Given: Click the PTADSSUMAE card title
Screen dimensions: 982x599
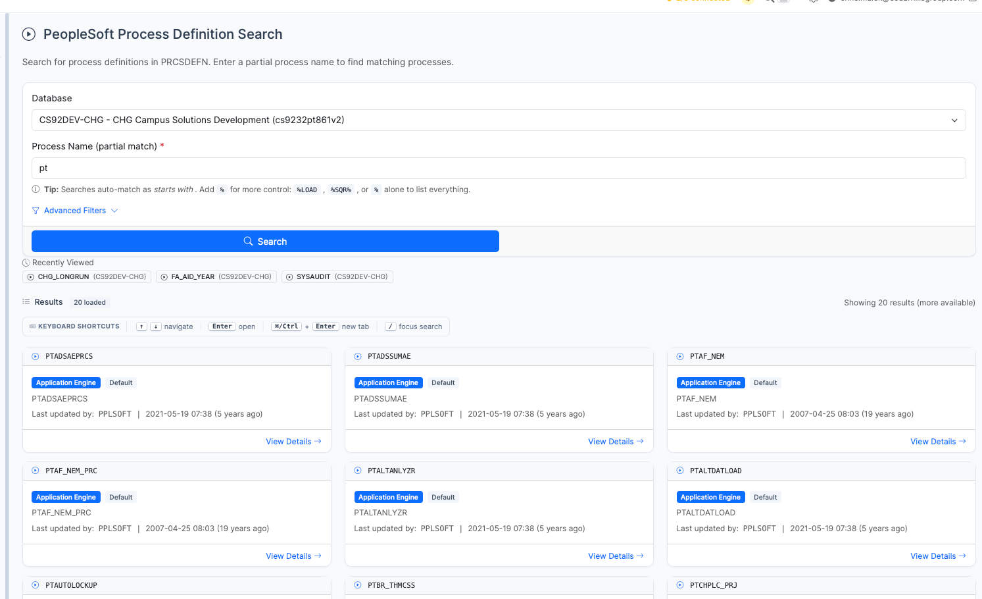Looking at the screenshot, I should (x=389, y=357).
